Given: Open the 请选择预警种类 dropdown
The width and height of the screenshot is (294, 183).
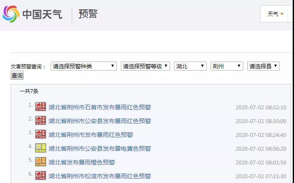Looking at the screenshot, I should click(x=84, y=66).
